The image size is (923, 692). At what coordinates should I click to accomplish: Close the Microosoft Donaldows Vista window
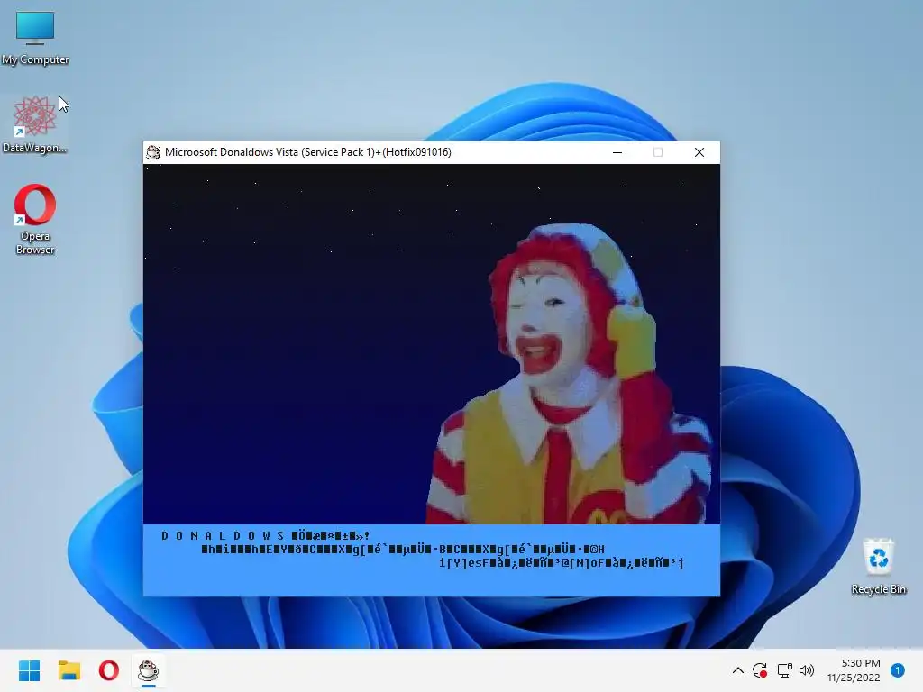pos(699,152)
